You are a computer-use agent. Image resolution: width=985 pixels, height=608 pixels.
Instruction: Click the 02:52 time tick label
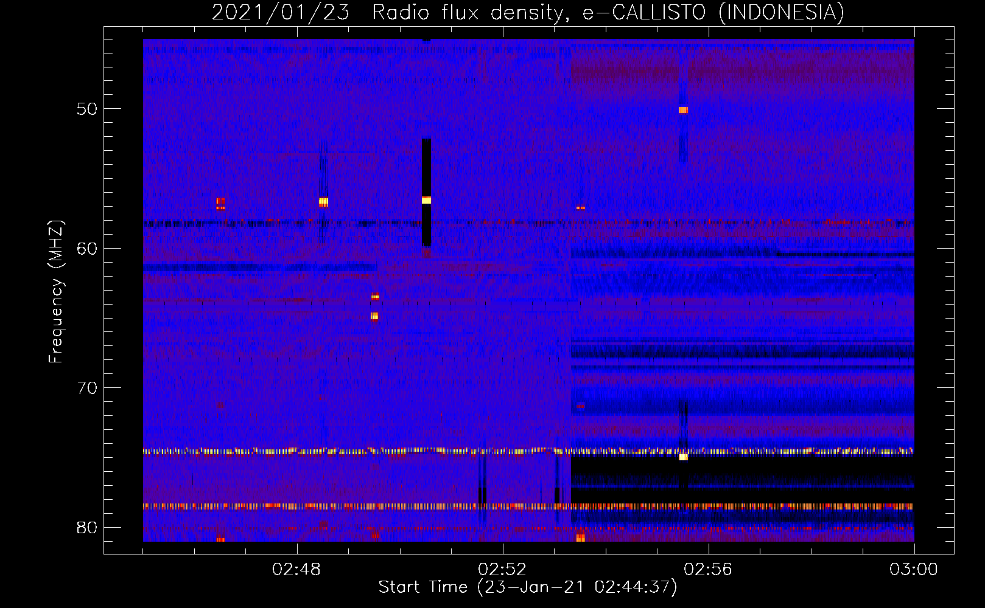tap(502, 570)
